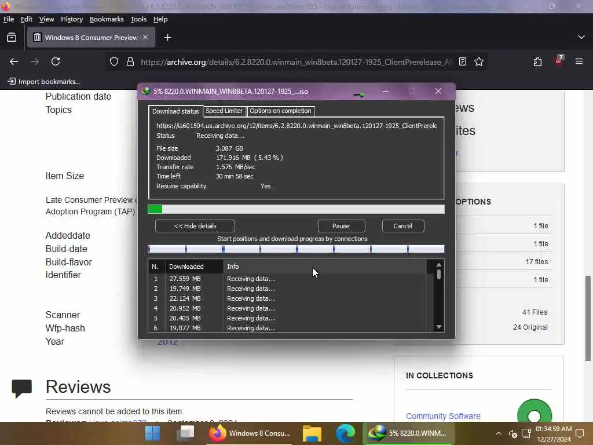Toggle Reader View icon in address bar

pos(463,61)
